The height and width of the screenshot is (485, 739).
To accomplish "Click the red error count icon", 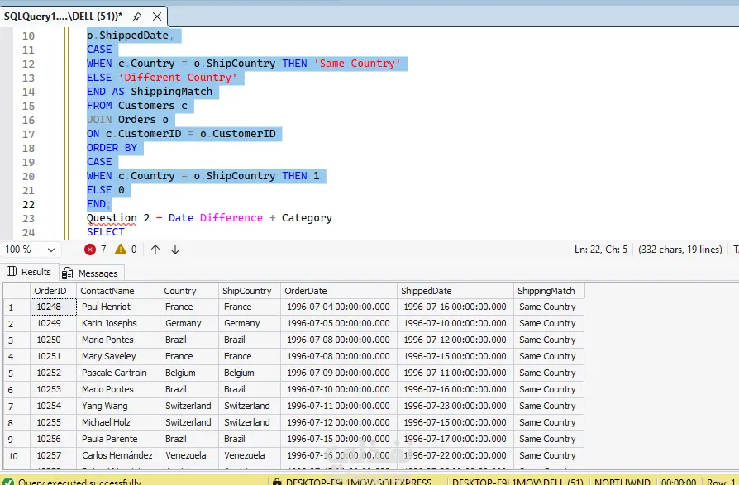I will coord(91,250).
